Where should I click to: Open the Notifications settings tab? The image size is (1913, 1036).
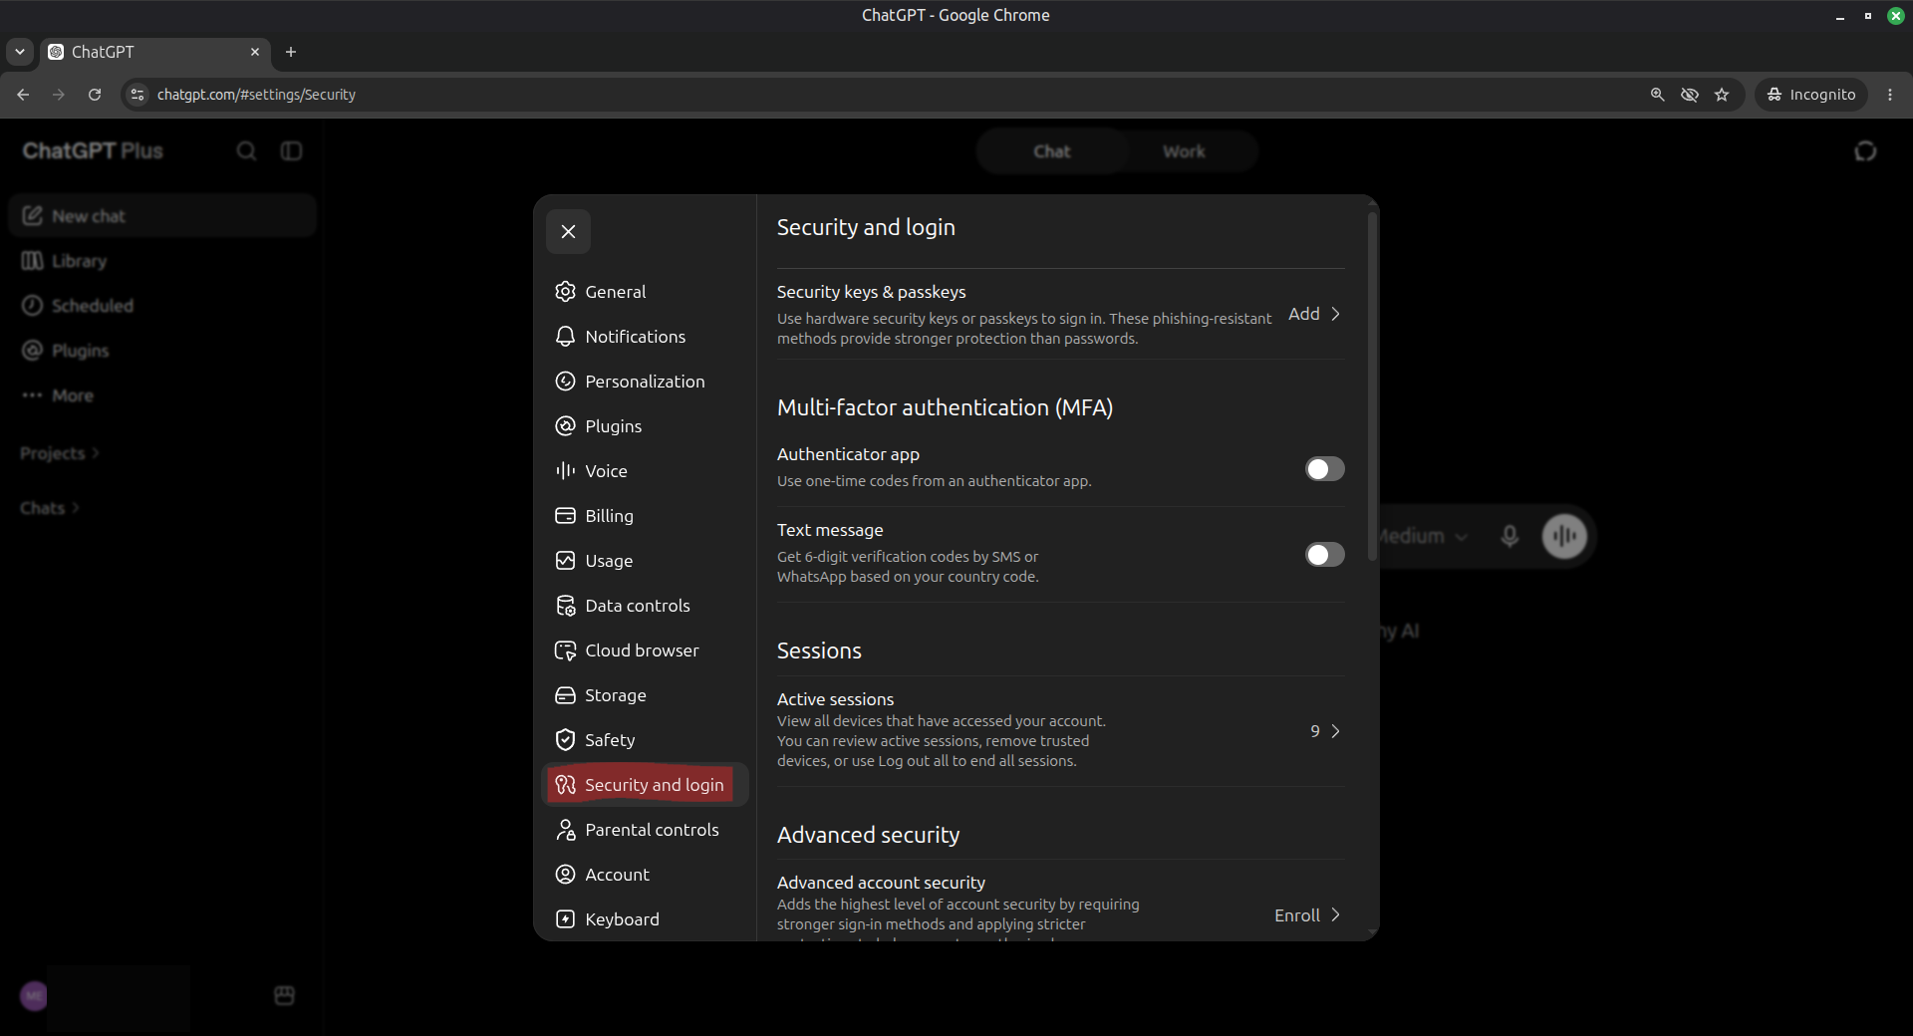click(x=645, y=337)
